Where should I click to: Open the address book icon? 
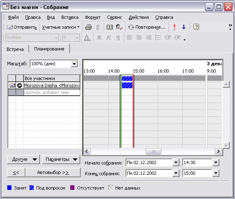109,27
